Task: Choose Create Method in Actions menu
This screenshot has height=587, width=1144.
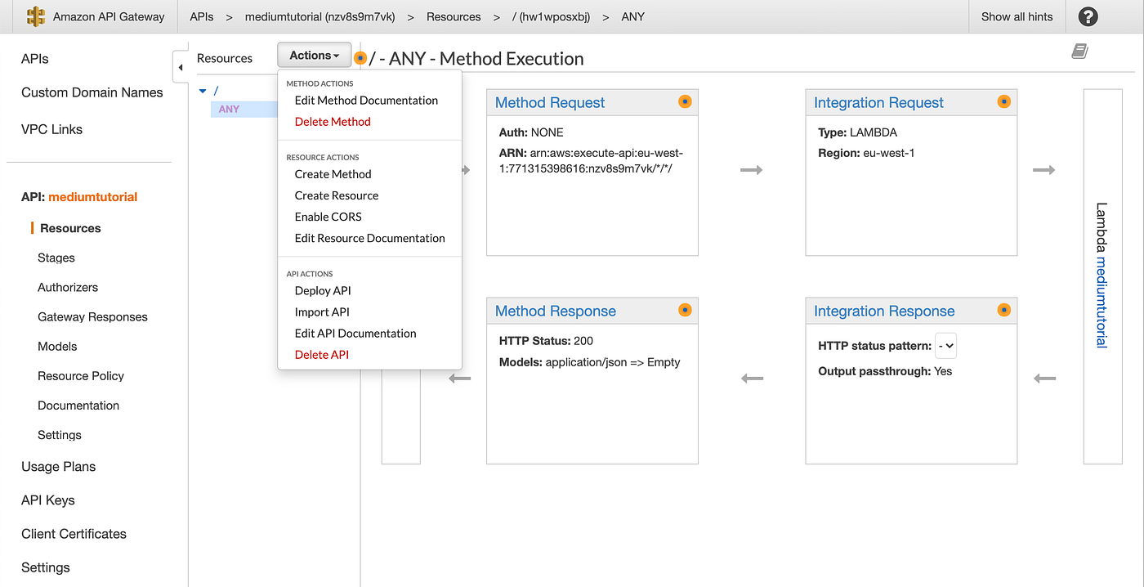Action: pyautogui.click(x=333, y=174)
